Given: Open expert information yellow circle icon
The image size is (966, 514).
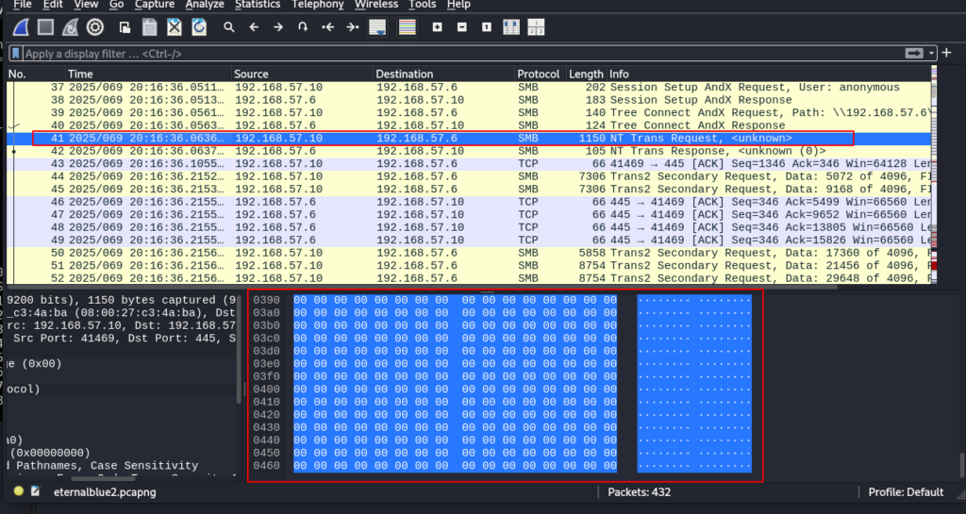Looking at the screenshot, I should click(19, 491).
